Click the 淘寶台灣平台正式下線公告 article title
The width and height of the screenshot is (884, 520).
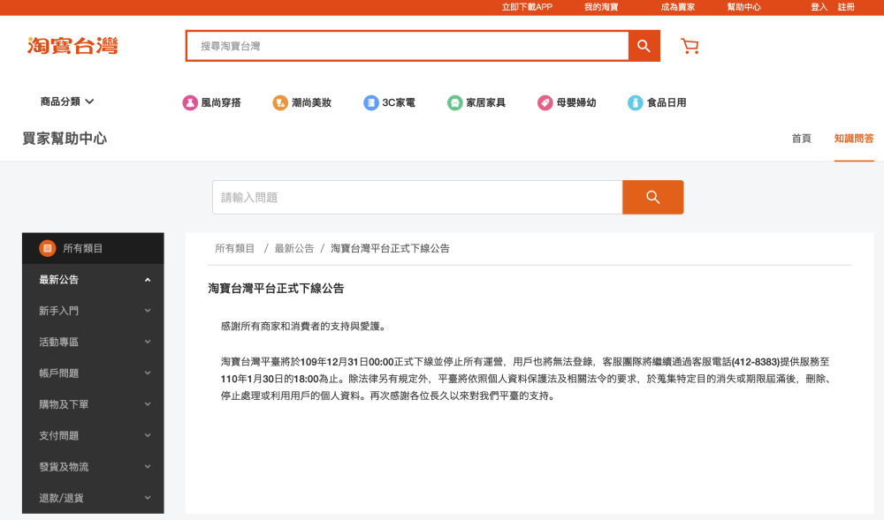point(276,288)
